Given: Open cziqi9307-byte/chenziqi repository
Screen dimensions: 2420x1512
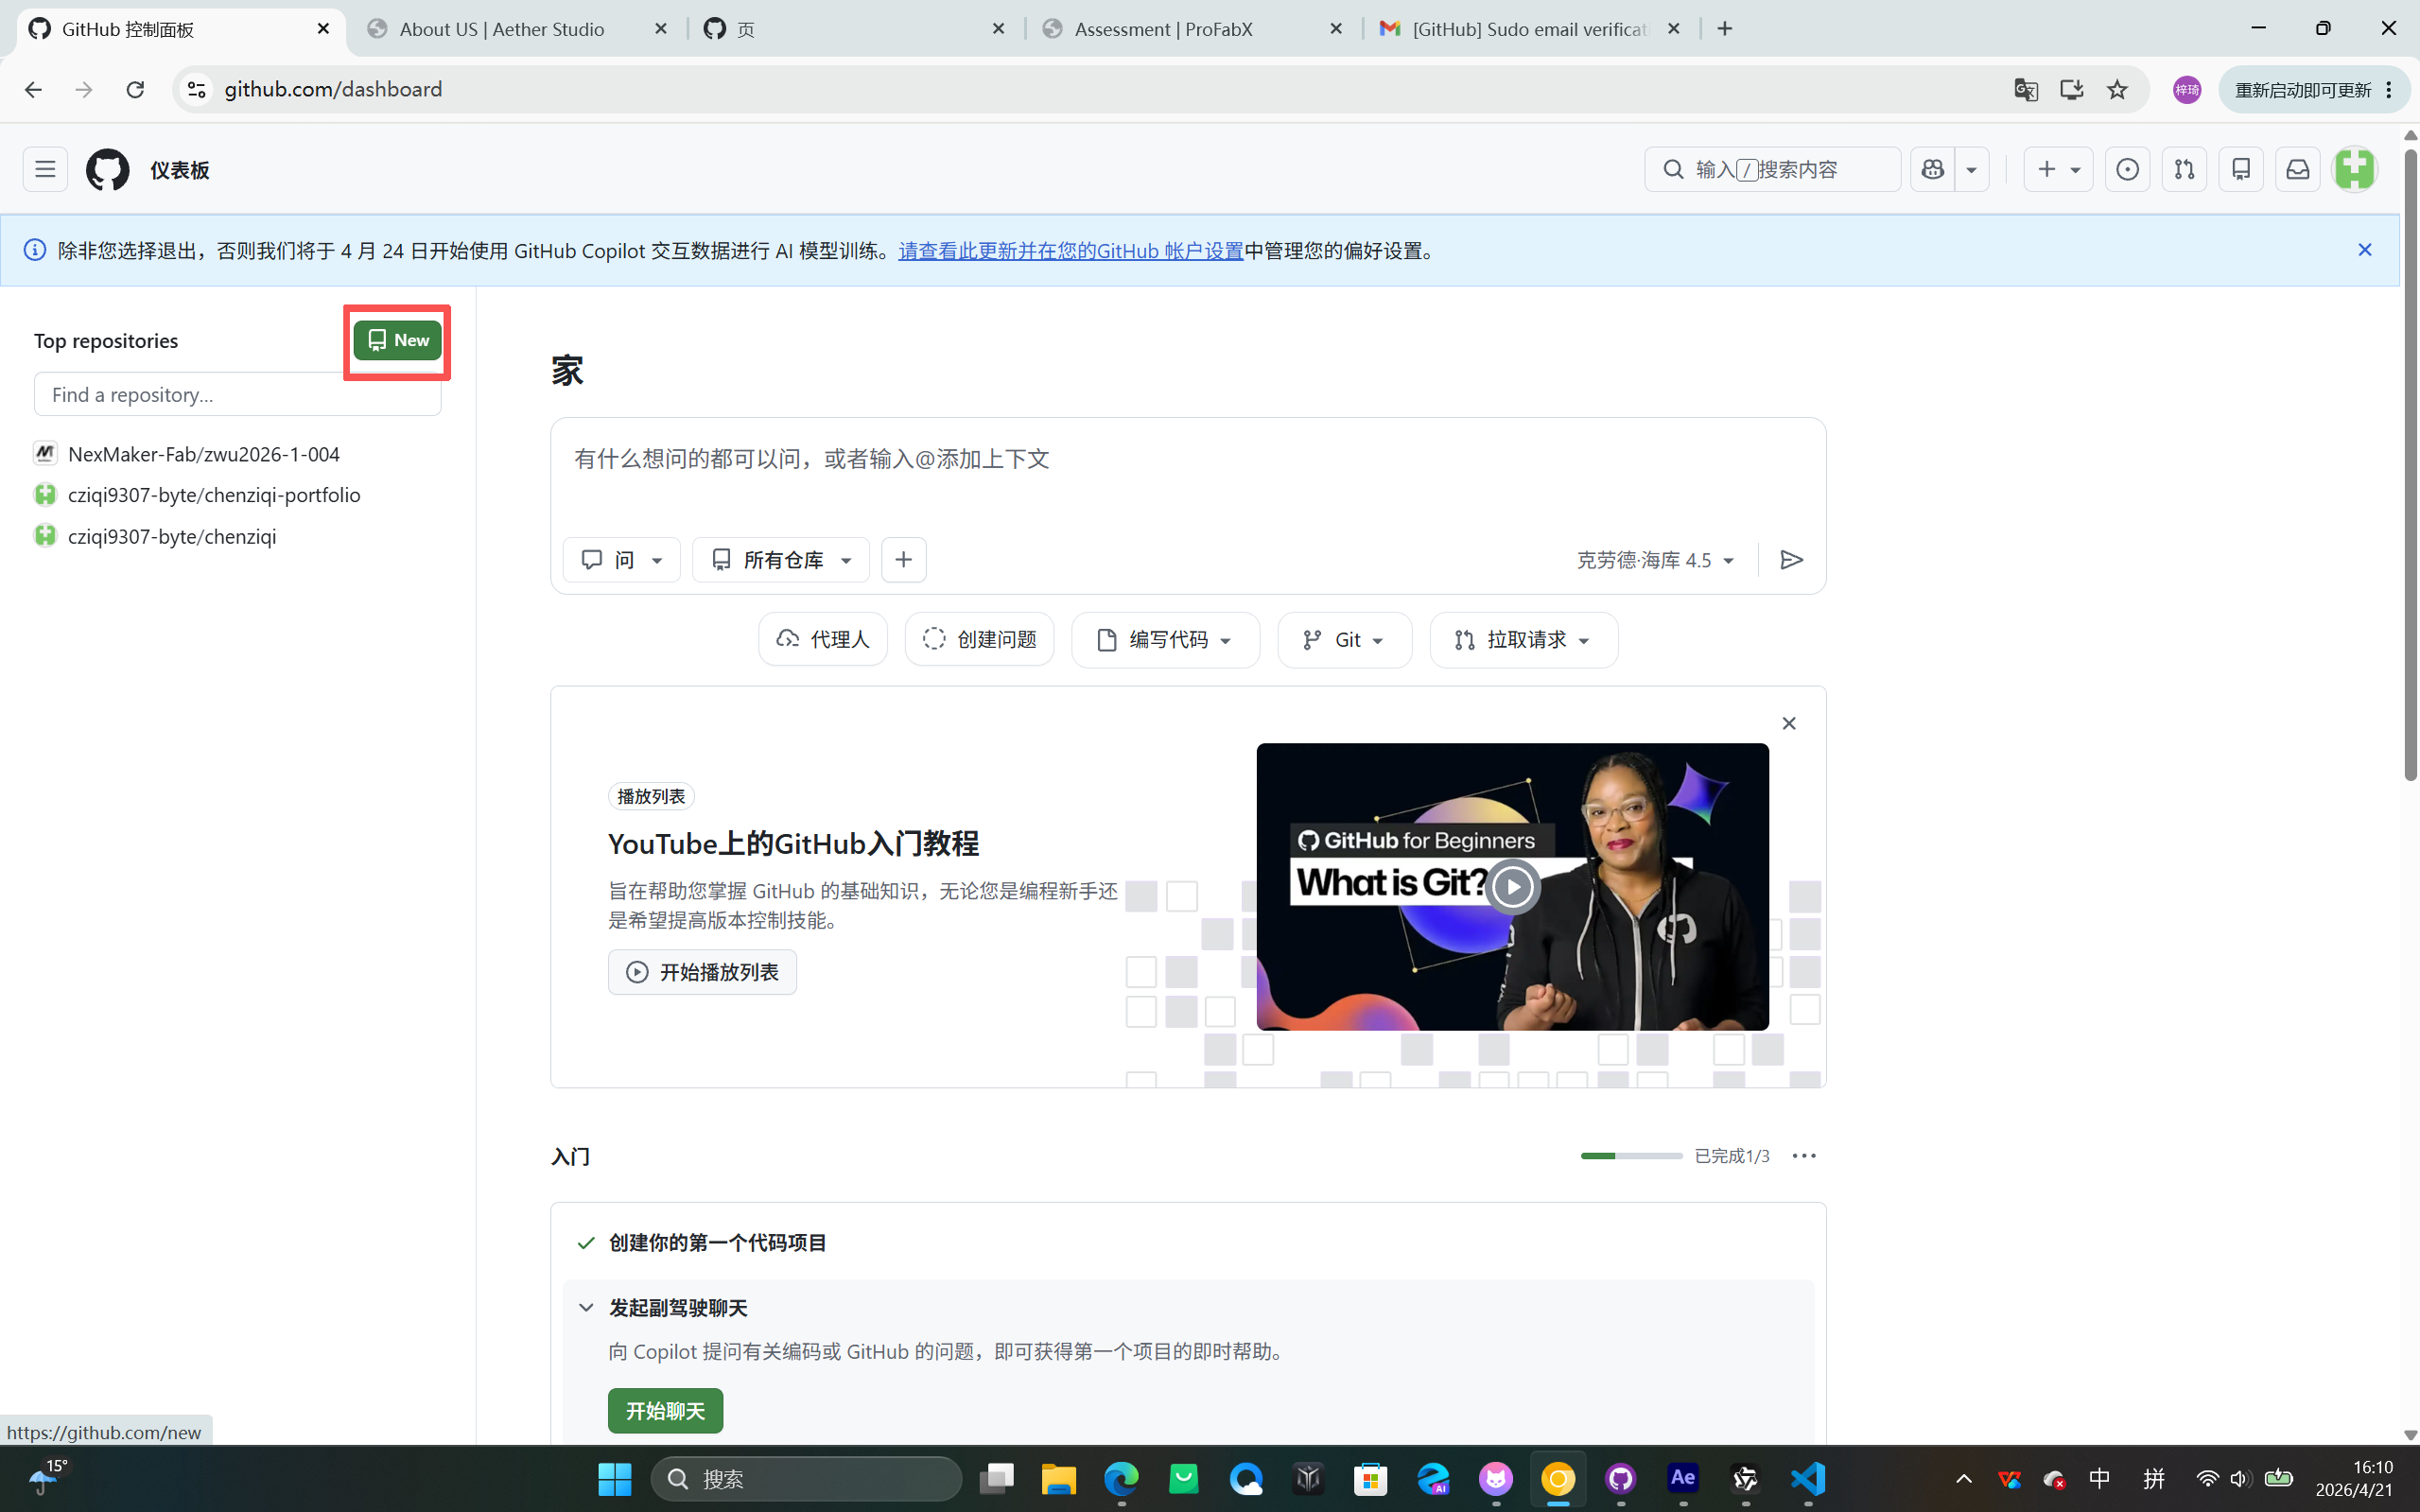Looking at the screenshot, I should pyautogui.click(x=172, y=536).
